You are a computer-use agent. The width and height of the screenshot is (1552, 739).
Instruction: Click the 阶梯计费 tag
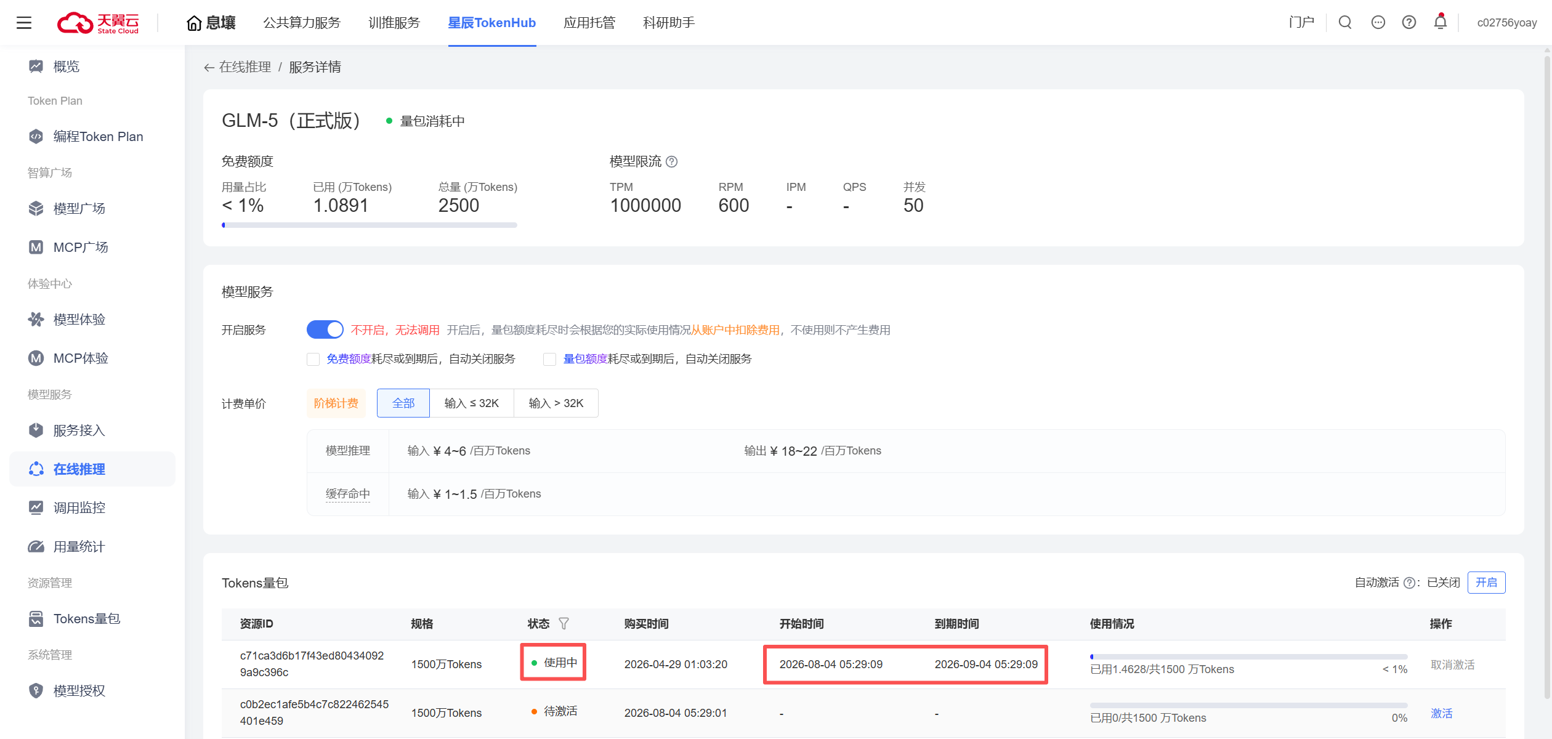pyautogui.click(x=336, y=403)
